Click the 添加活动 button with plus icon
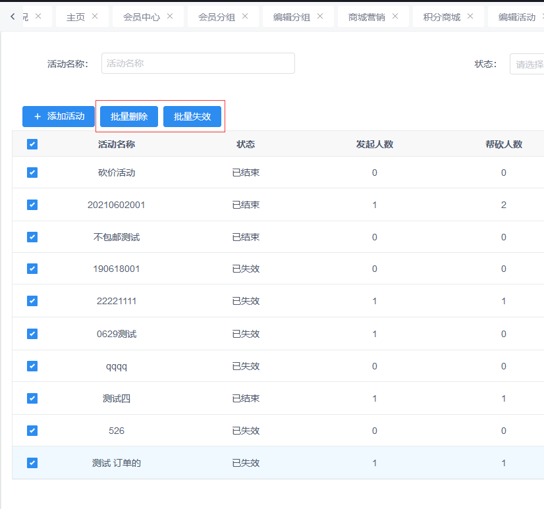The width and height of the screenshot is (544, 509). pyautogui.click(x=59, y=117)
